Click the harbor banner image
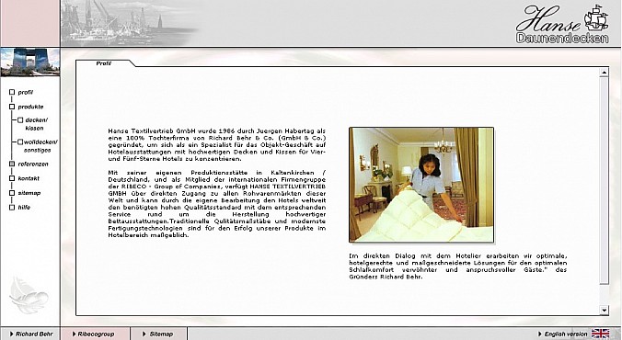Viewport: 622px width, 340px height. pos(129,23)
